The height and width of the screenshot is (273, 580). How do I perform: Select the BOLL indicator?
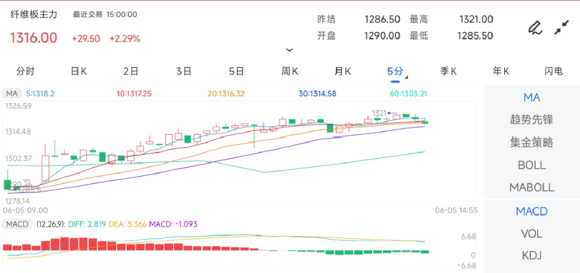tap(532, 165)
